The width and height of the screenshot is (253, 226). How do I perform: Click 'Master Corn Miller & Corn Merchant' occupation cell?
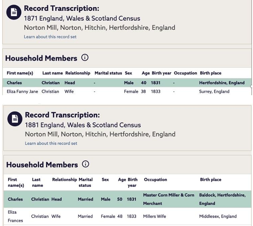point(168,199)
